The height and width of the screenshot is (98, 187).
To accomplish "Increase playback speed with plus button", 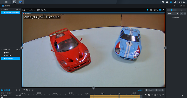I will coord(163,90).
